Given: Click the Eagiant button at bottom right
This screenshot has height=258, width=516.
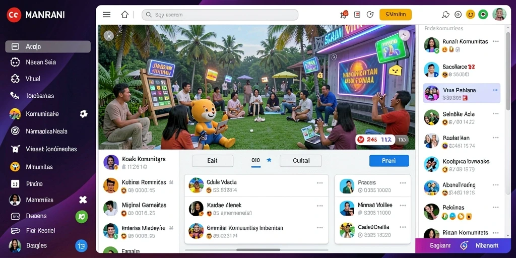Looking at the screenshot, I should tap(440, 245).
